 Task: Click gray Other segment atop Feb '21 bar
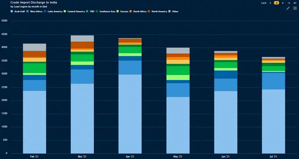pos(34,47)
